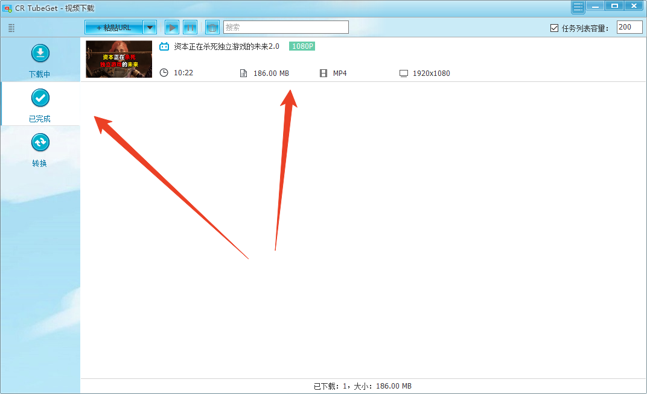Select the video title 资本正在杀死独立游戏的未来2.0
Image resolution: width=647 pixels, height=394 pixels.
[x=226, y=46]
